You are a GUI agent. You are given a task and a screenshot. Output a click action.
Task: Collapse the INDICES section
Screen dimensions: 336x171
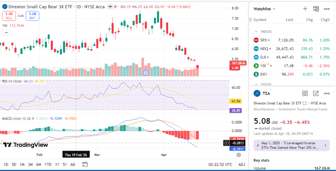(x=256, y=32)
